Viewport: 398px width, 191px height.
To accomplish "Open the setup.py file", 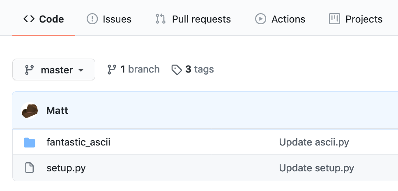I will tap(66, 168).
